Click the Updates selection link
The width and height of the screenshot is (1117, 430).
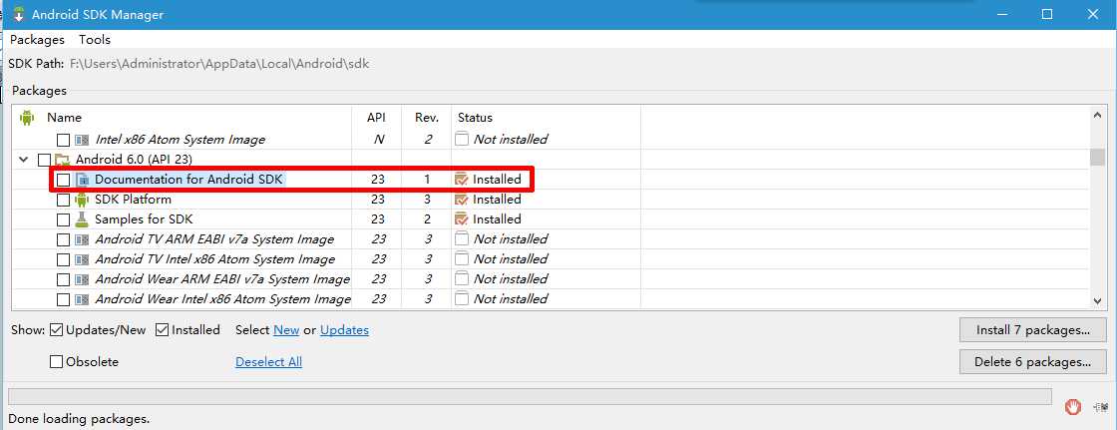click(345, 330)
